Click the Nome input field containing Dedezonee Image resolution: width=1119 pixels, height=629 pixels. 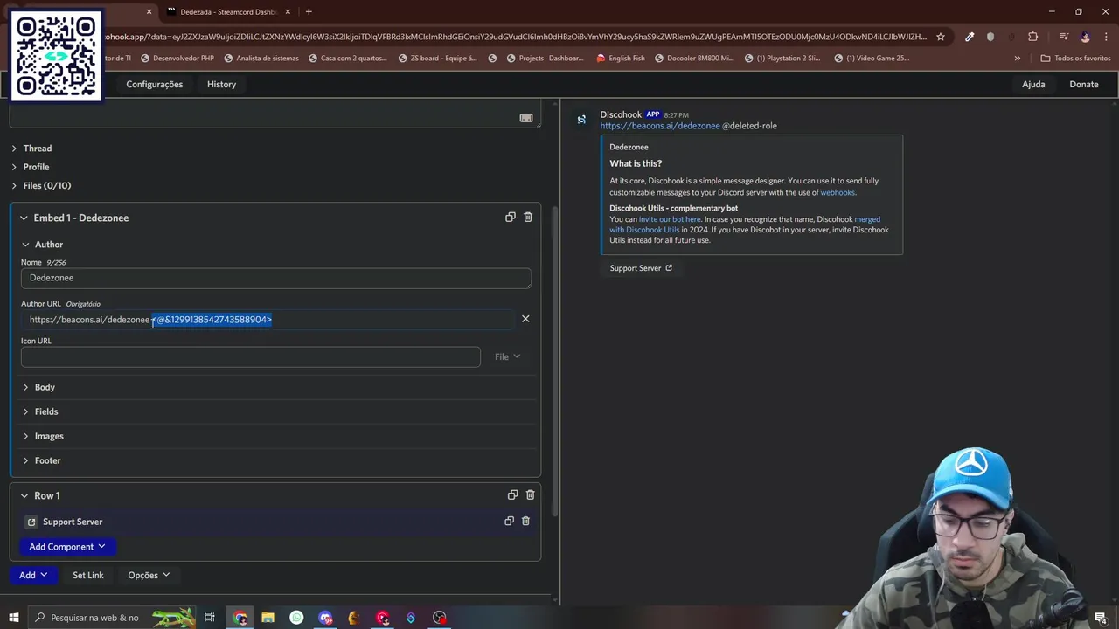click(276, 278)
